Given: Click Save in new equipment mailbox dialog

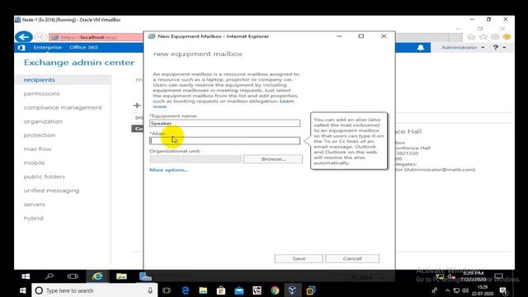Looking at the screenshot, I should coord(299,258).
